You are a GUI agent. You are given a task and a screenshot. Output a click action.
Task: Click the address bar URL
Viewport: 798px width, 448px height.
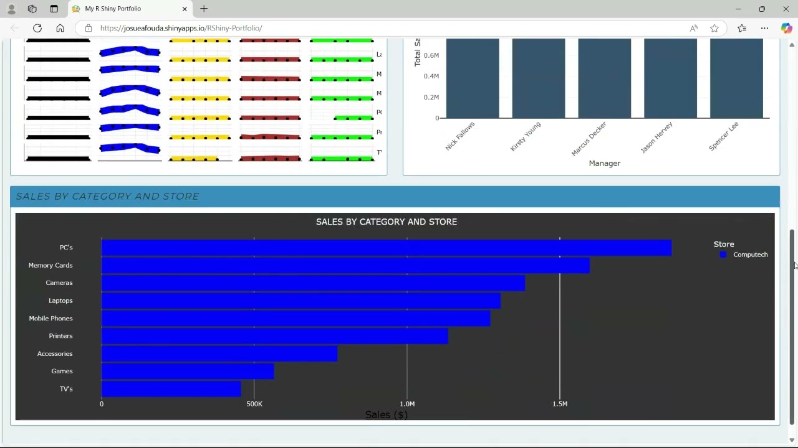(x=181, y=28)
